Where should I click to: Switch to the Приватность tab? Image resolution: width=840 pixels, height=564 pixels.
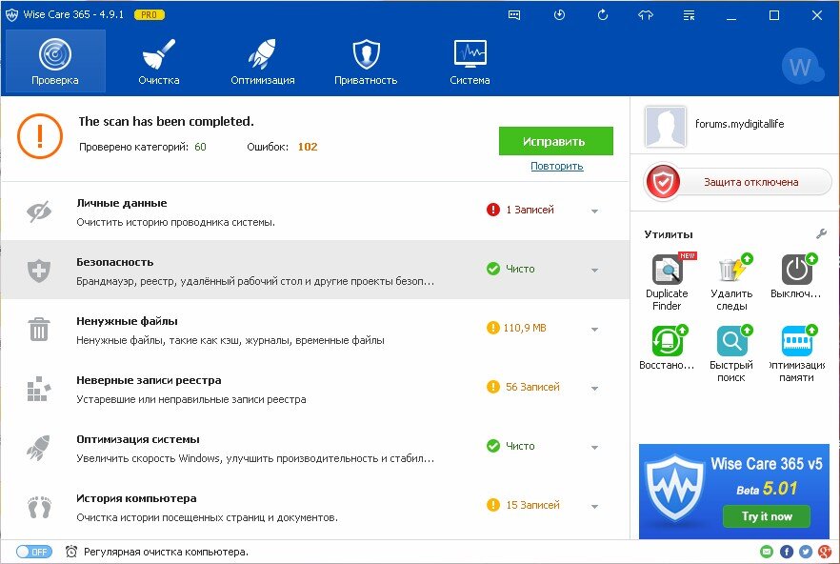[x=366, y=61]
